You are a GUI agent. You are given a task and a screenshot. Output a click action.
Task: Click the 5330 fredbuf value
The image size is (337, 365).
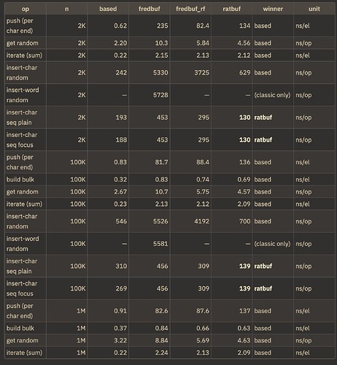tap(160, 73)
